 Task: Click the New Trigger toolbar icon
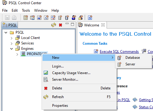coord(53,18)
